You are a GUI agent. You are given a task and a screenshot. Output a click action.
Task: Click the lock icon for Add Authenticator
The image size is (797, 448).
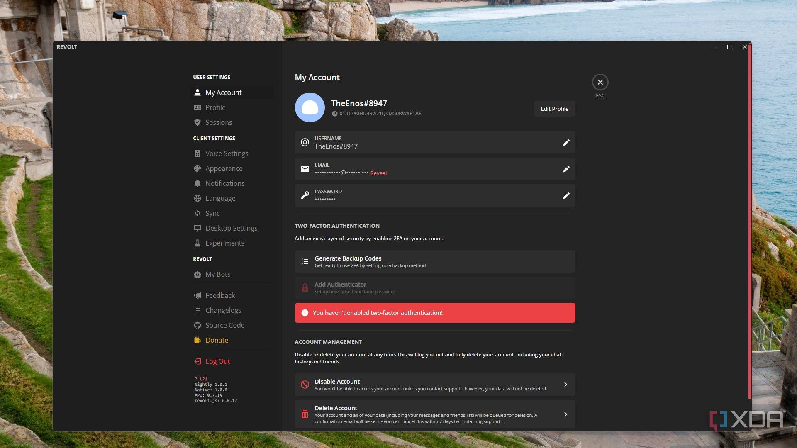coord(305,287)
